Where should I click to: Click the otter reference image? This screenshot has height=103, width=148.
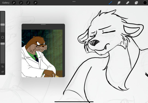(x=42, y=53)
